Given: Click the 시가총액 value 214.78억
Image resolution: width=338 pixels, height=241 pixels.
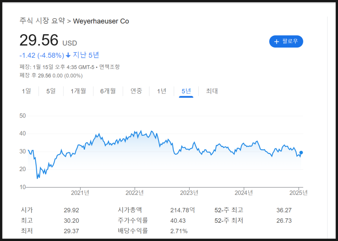Looking at the screenshot, I should point(183,210).
